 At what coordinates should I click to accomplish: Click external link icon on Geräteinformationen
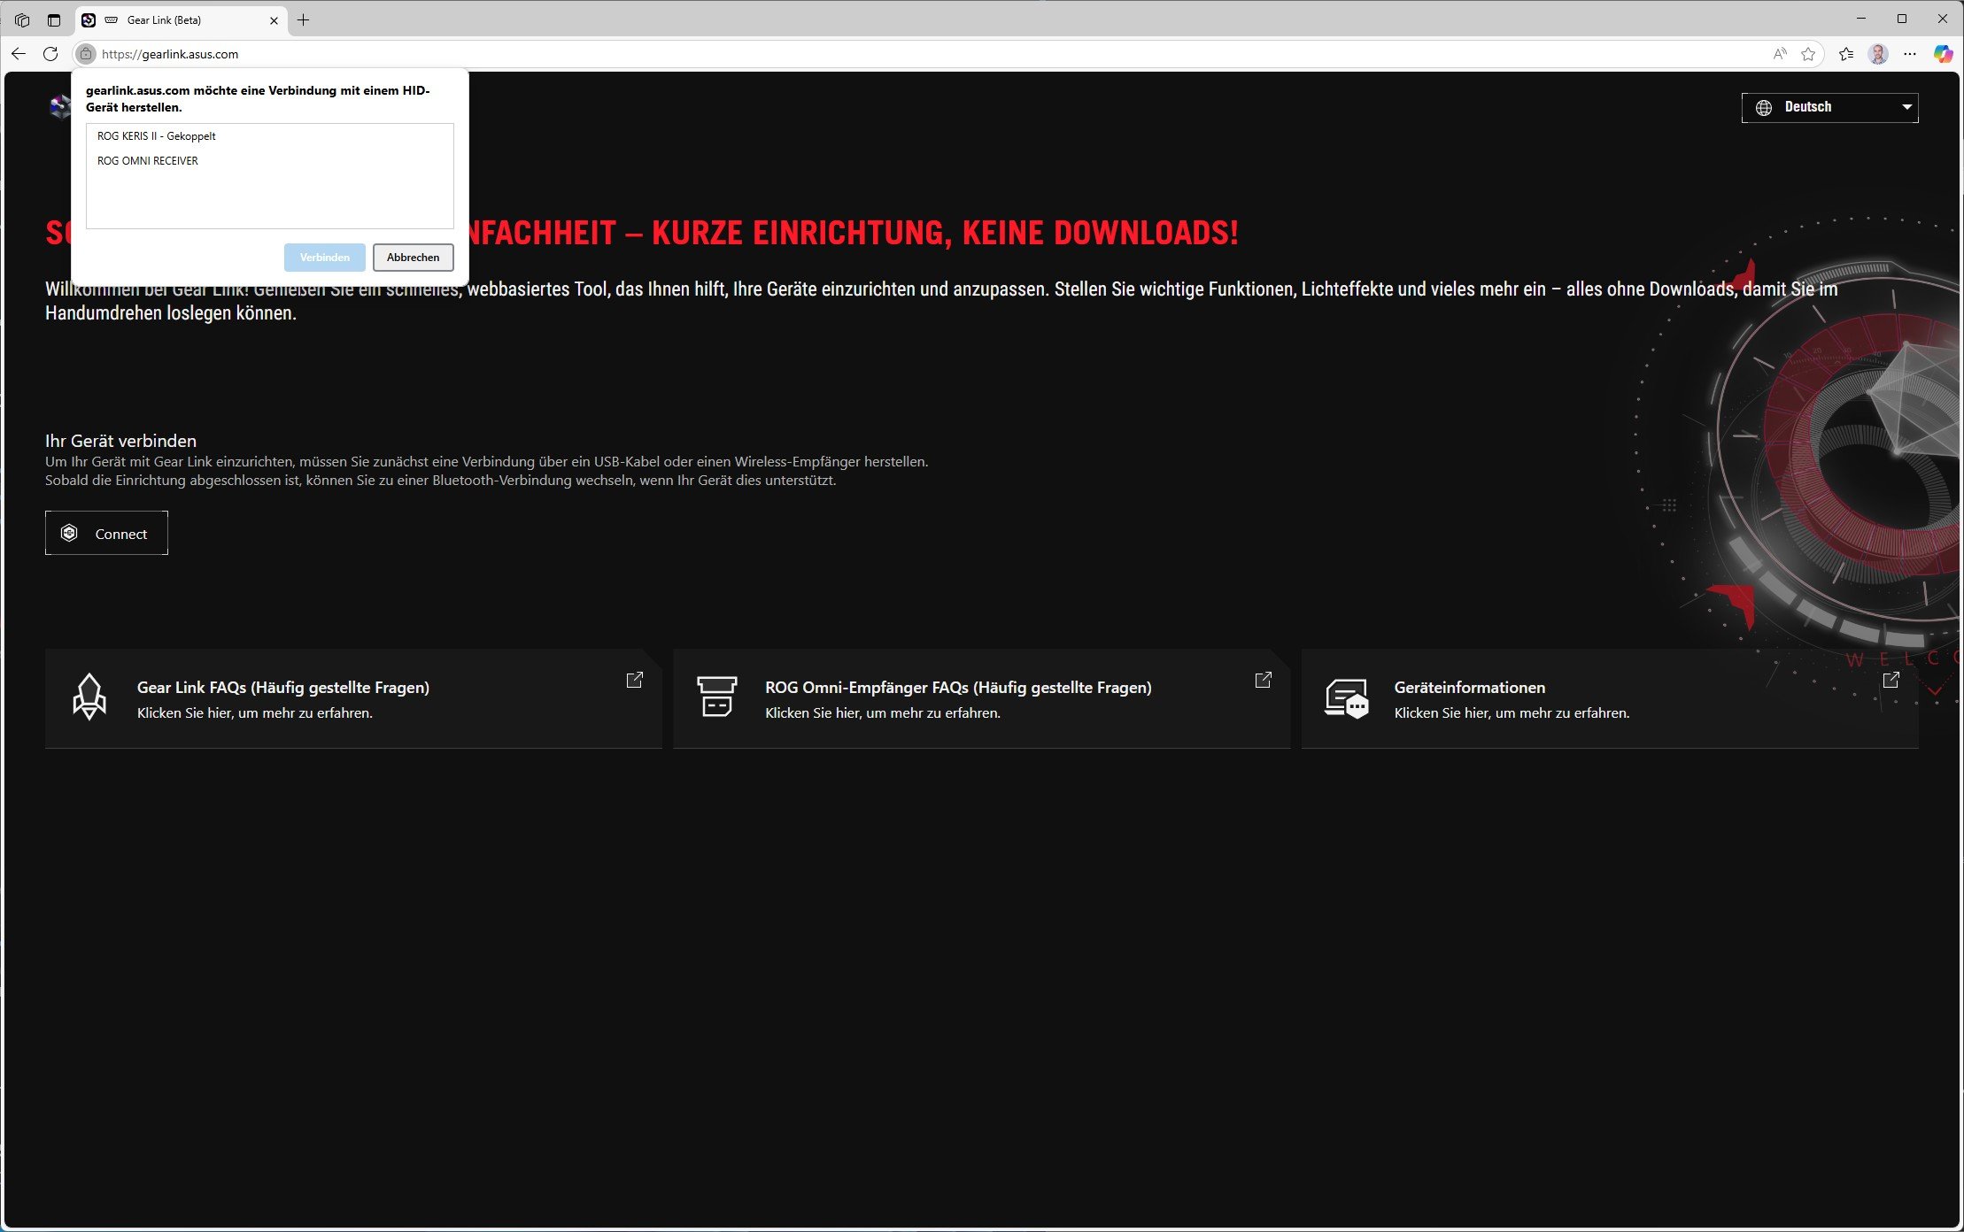(1891, 680)
